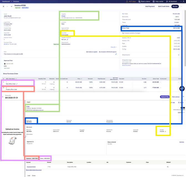Close the Bill 2026-01-31 panel
The image size is (186, 177).
coord(2,97)
